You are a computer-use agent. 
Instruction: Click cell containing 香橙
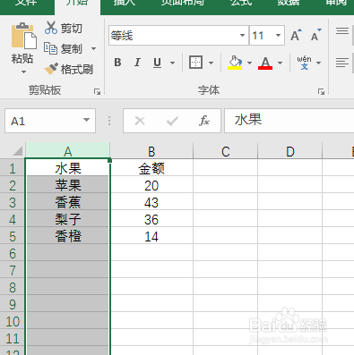tap(68, 236)
